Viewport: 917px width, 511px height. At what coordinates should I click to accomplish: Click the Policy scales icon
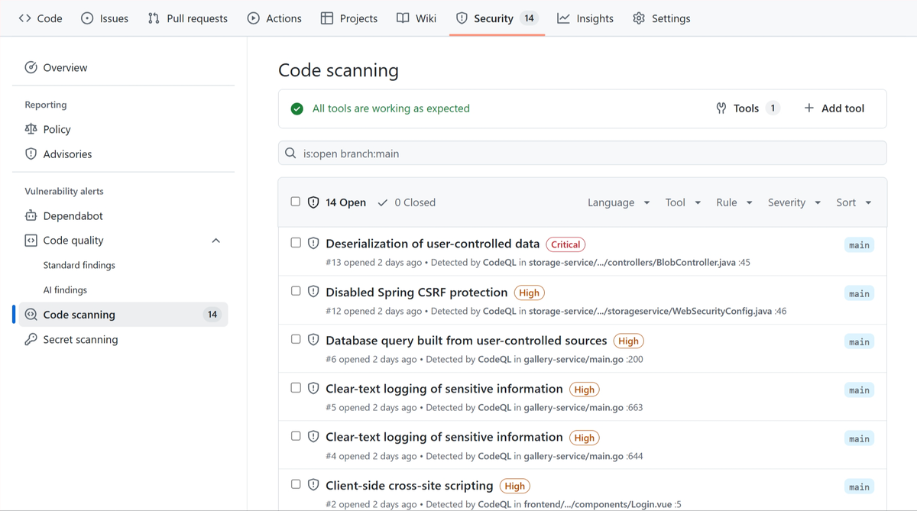click(x=31, y=129)
